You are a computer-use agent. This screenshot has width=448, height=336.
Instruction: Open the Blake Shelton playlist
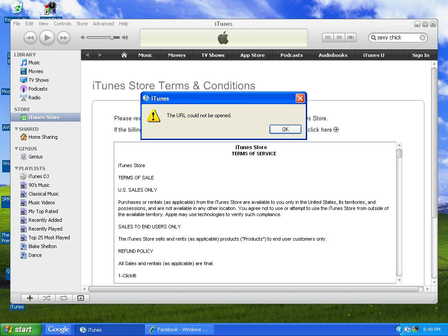click(x=45, y=246)
